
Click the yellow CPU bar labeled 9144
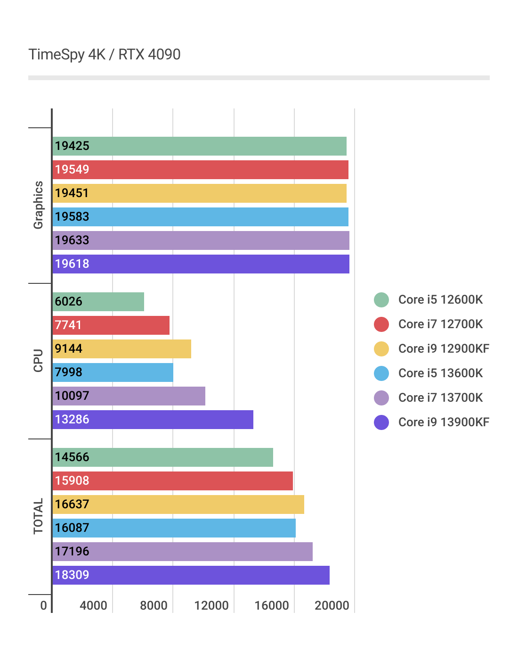[122, 349]
